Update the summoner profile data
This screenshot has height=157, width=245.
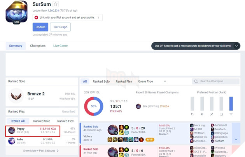pyautogui.click(x=40, y=27)
